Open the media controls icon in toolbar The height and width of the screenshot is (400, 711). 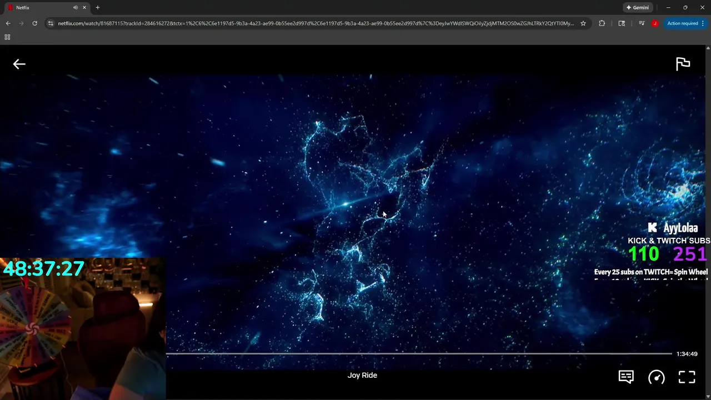coord(642,23)
